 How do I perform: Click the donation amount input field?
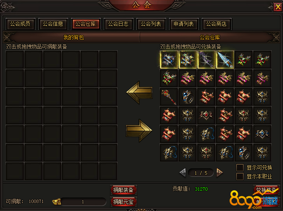click(x=83, y=202)
